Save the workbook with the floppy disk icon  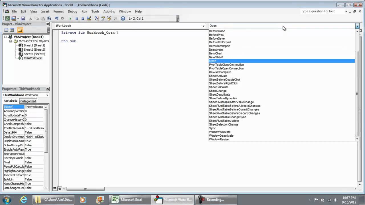pos(23,19)
